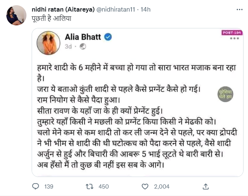Click the 2,004 likes count
248x196 pixels.
coord(162,186)
